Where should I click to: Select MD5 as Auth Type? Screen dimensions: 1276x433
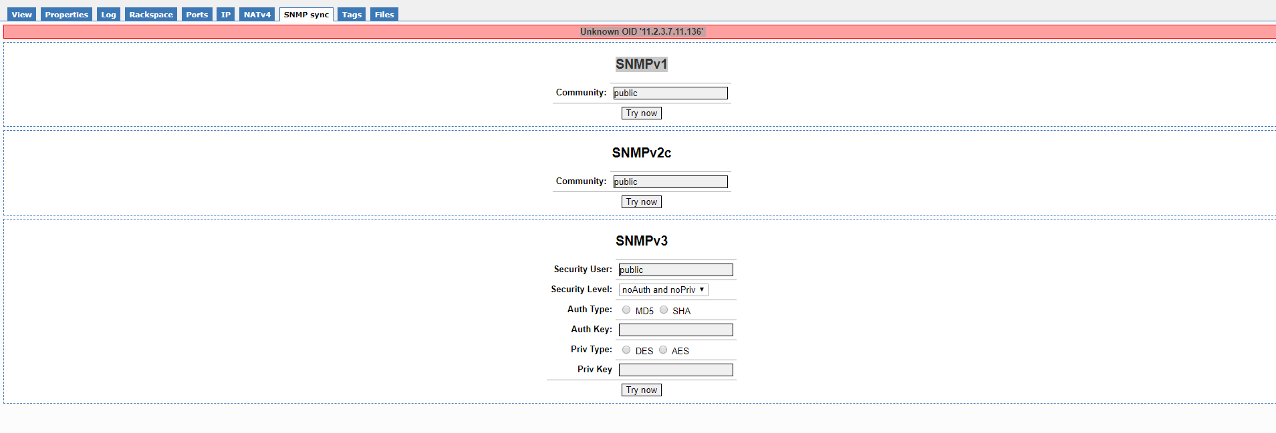[x=626, y=310]
